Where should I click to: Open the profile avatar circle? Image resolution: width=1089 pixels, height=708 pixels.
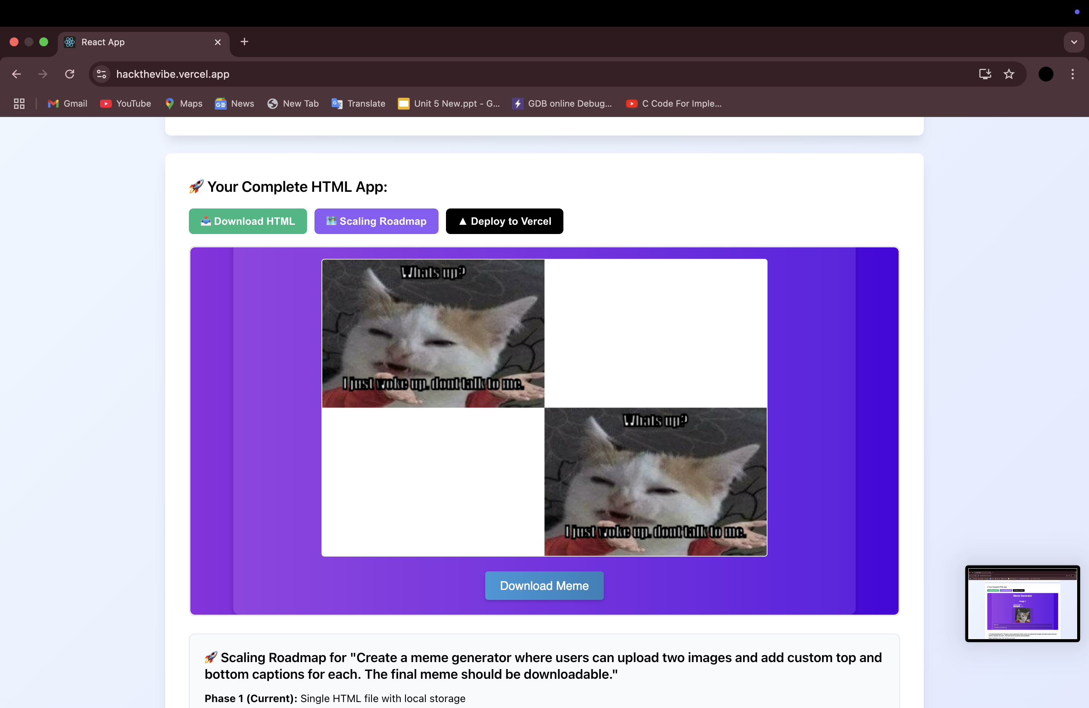click(1046, 74)
